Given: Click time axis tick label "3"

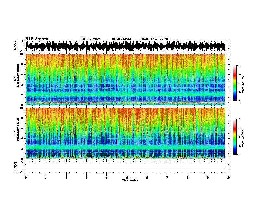Looking at the screenshot, I should tap(86, 178).
